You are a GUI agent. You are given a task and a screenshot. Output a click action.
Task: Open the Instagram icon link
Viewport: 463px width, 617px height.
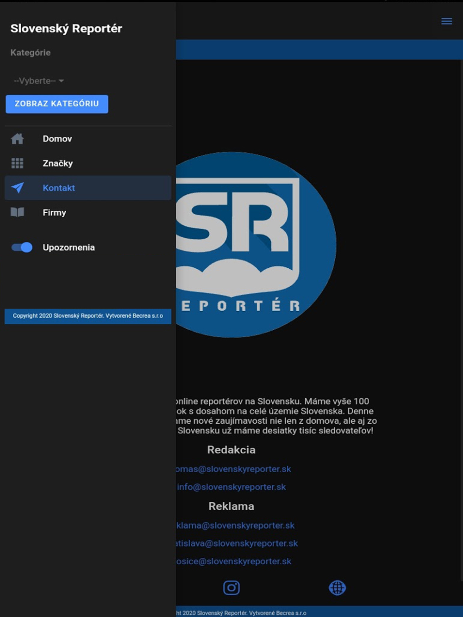231,588
